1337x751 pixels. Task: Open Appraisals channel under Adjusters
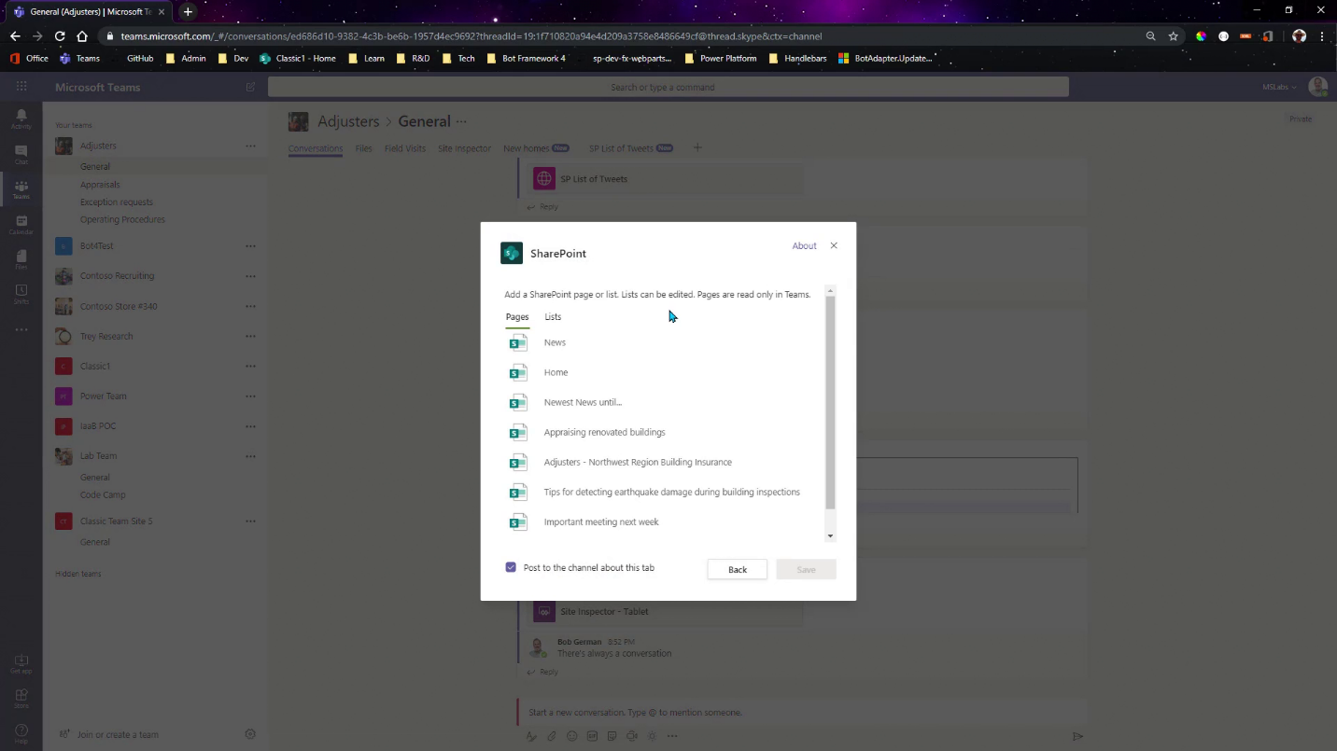coord(100,185)
